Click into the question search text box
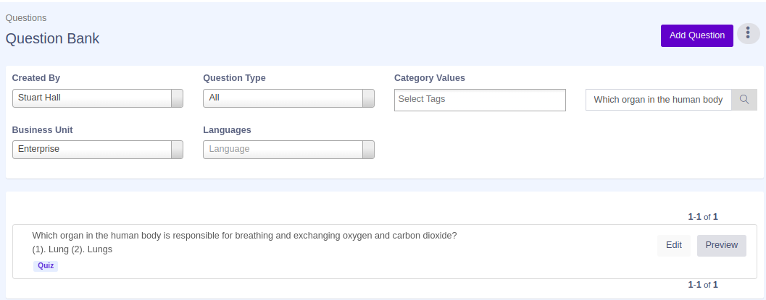766x300 pixels. 658,100
